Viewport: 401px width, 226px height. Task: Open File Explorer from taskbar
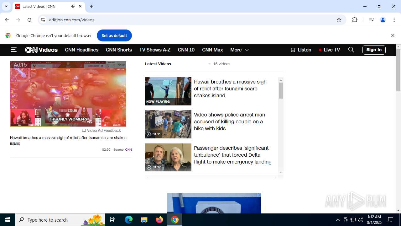click(144, 220)
